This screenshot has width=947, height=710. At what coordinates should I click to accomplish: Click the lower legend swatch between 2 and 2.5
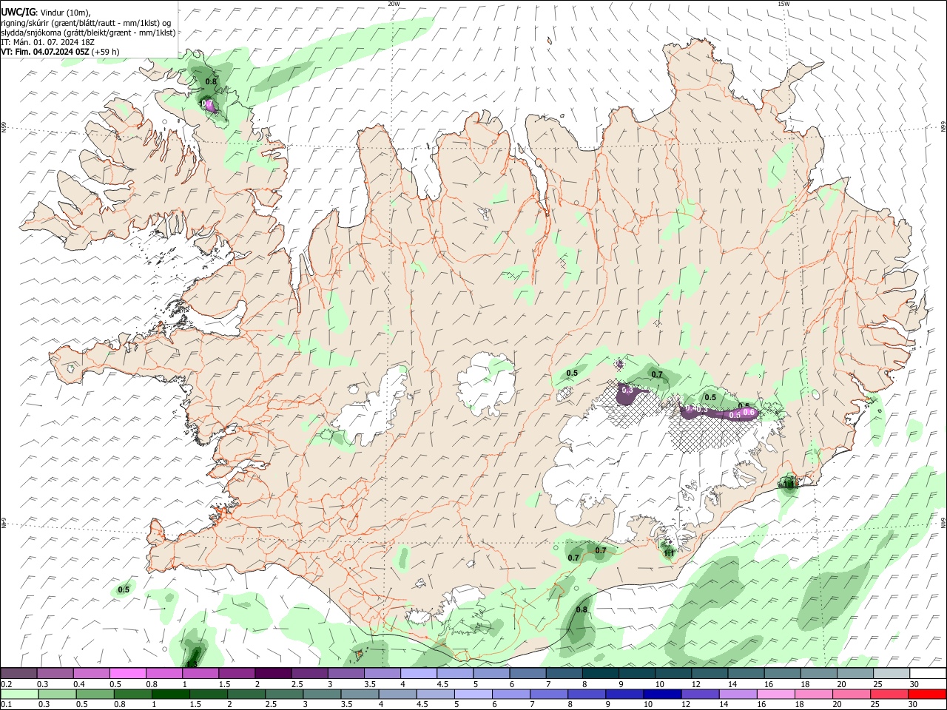pos(246,694)
